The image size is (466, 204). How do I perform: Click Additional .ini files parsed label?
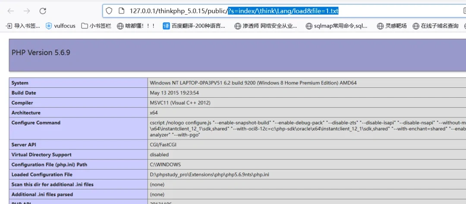point(42,195)
